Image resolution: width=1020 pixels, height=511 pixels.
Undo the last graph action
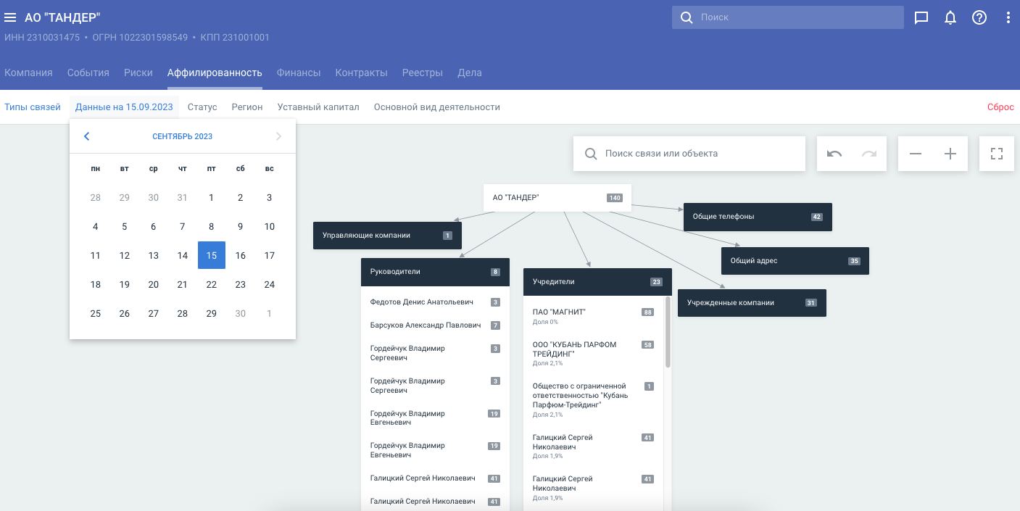click(834, 154)
